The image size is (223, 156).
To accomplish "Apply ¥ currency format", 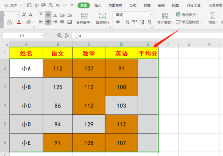I will pos(118,22).
